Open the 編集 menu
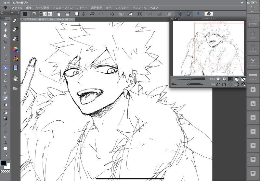The width and height of the screenshot is (260, 181). tap(29, 8)
